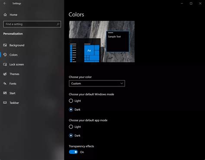
Task: Focus the Find a setting search field
Action: click(32, 24)
